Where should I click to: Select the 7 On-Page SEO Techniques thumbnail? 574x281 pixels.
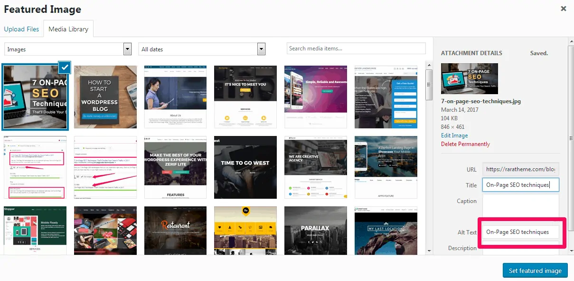(x=35, y=97)
